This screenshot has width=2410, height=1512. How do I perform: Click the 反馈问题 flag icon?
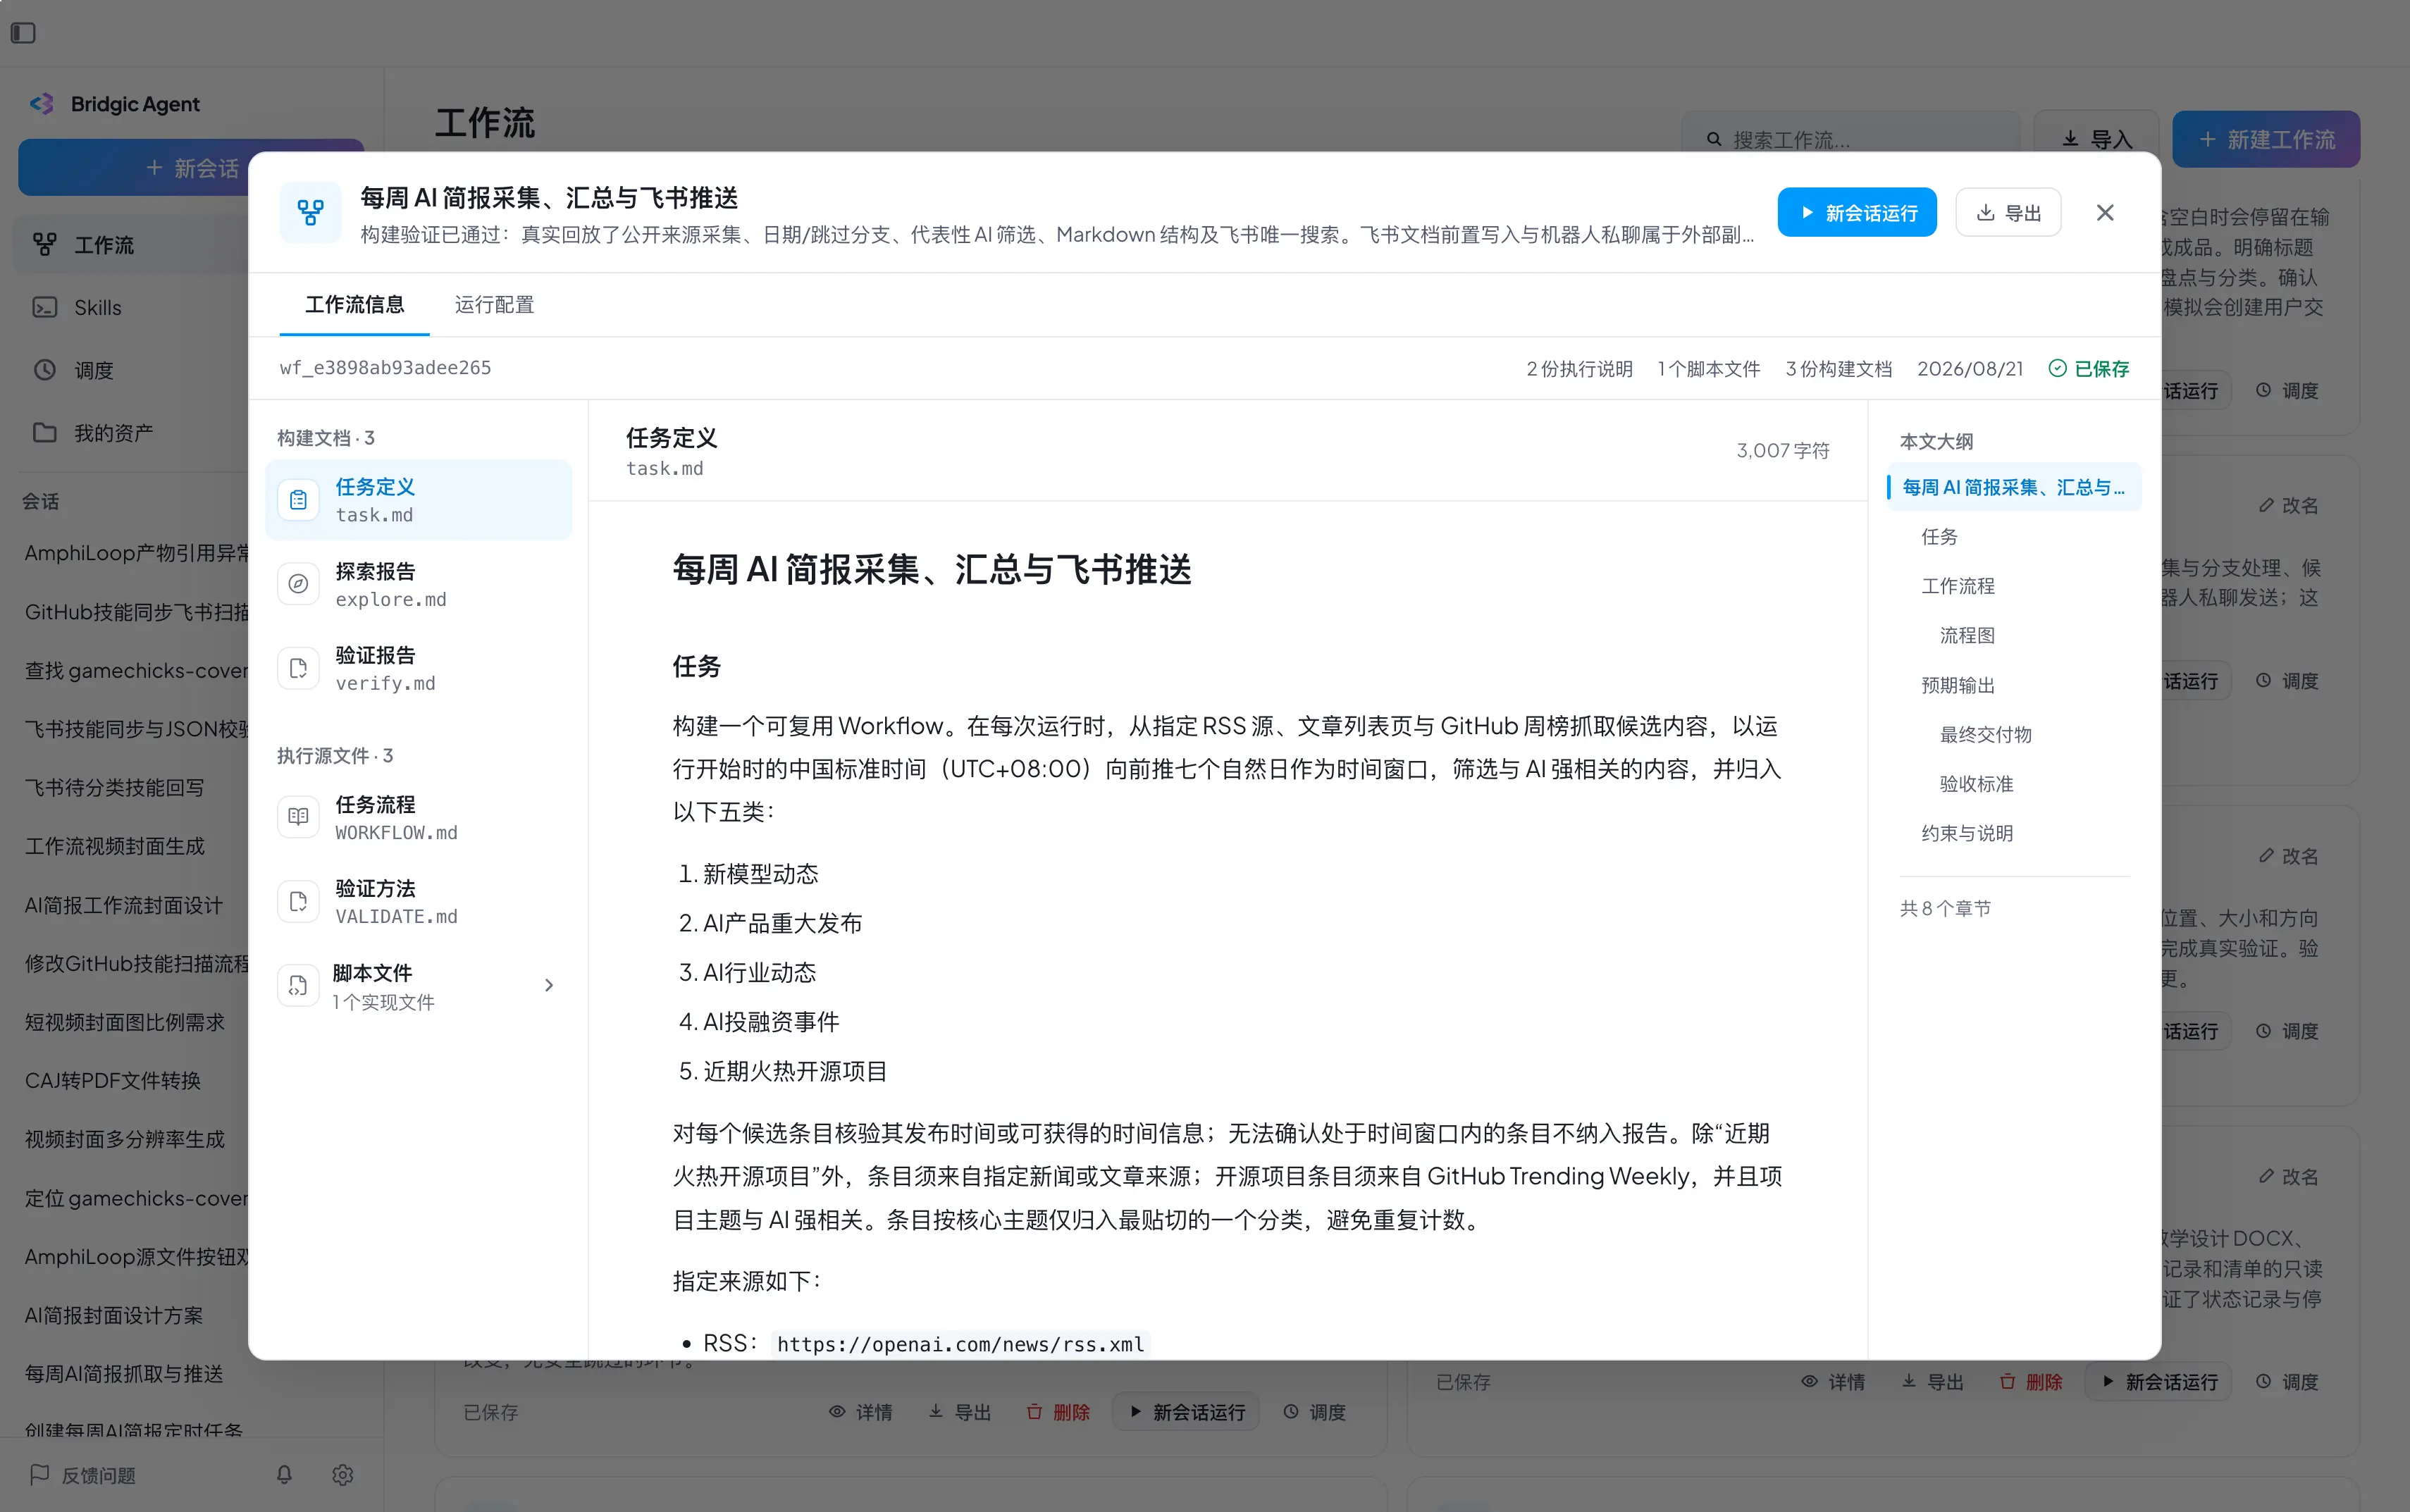40,1474
